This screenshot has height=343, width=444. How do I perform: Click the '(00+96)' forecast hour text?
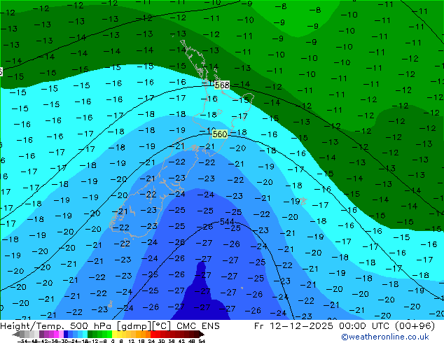tap(414, 326)
